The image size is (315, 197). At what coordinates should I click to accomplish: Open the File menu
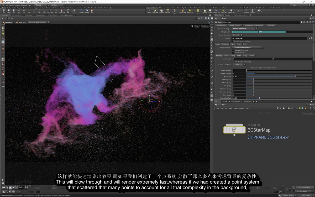[3, 5]
